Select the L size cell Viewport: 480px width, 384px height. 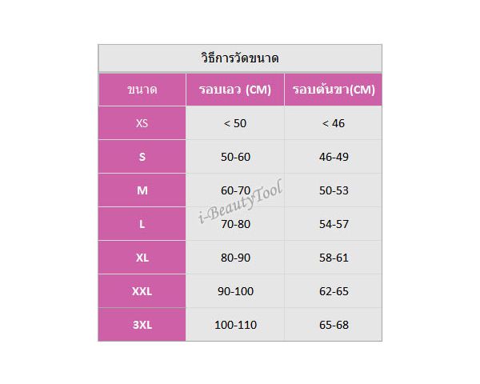pos(142,224)
